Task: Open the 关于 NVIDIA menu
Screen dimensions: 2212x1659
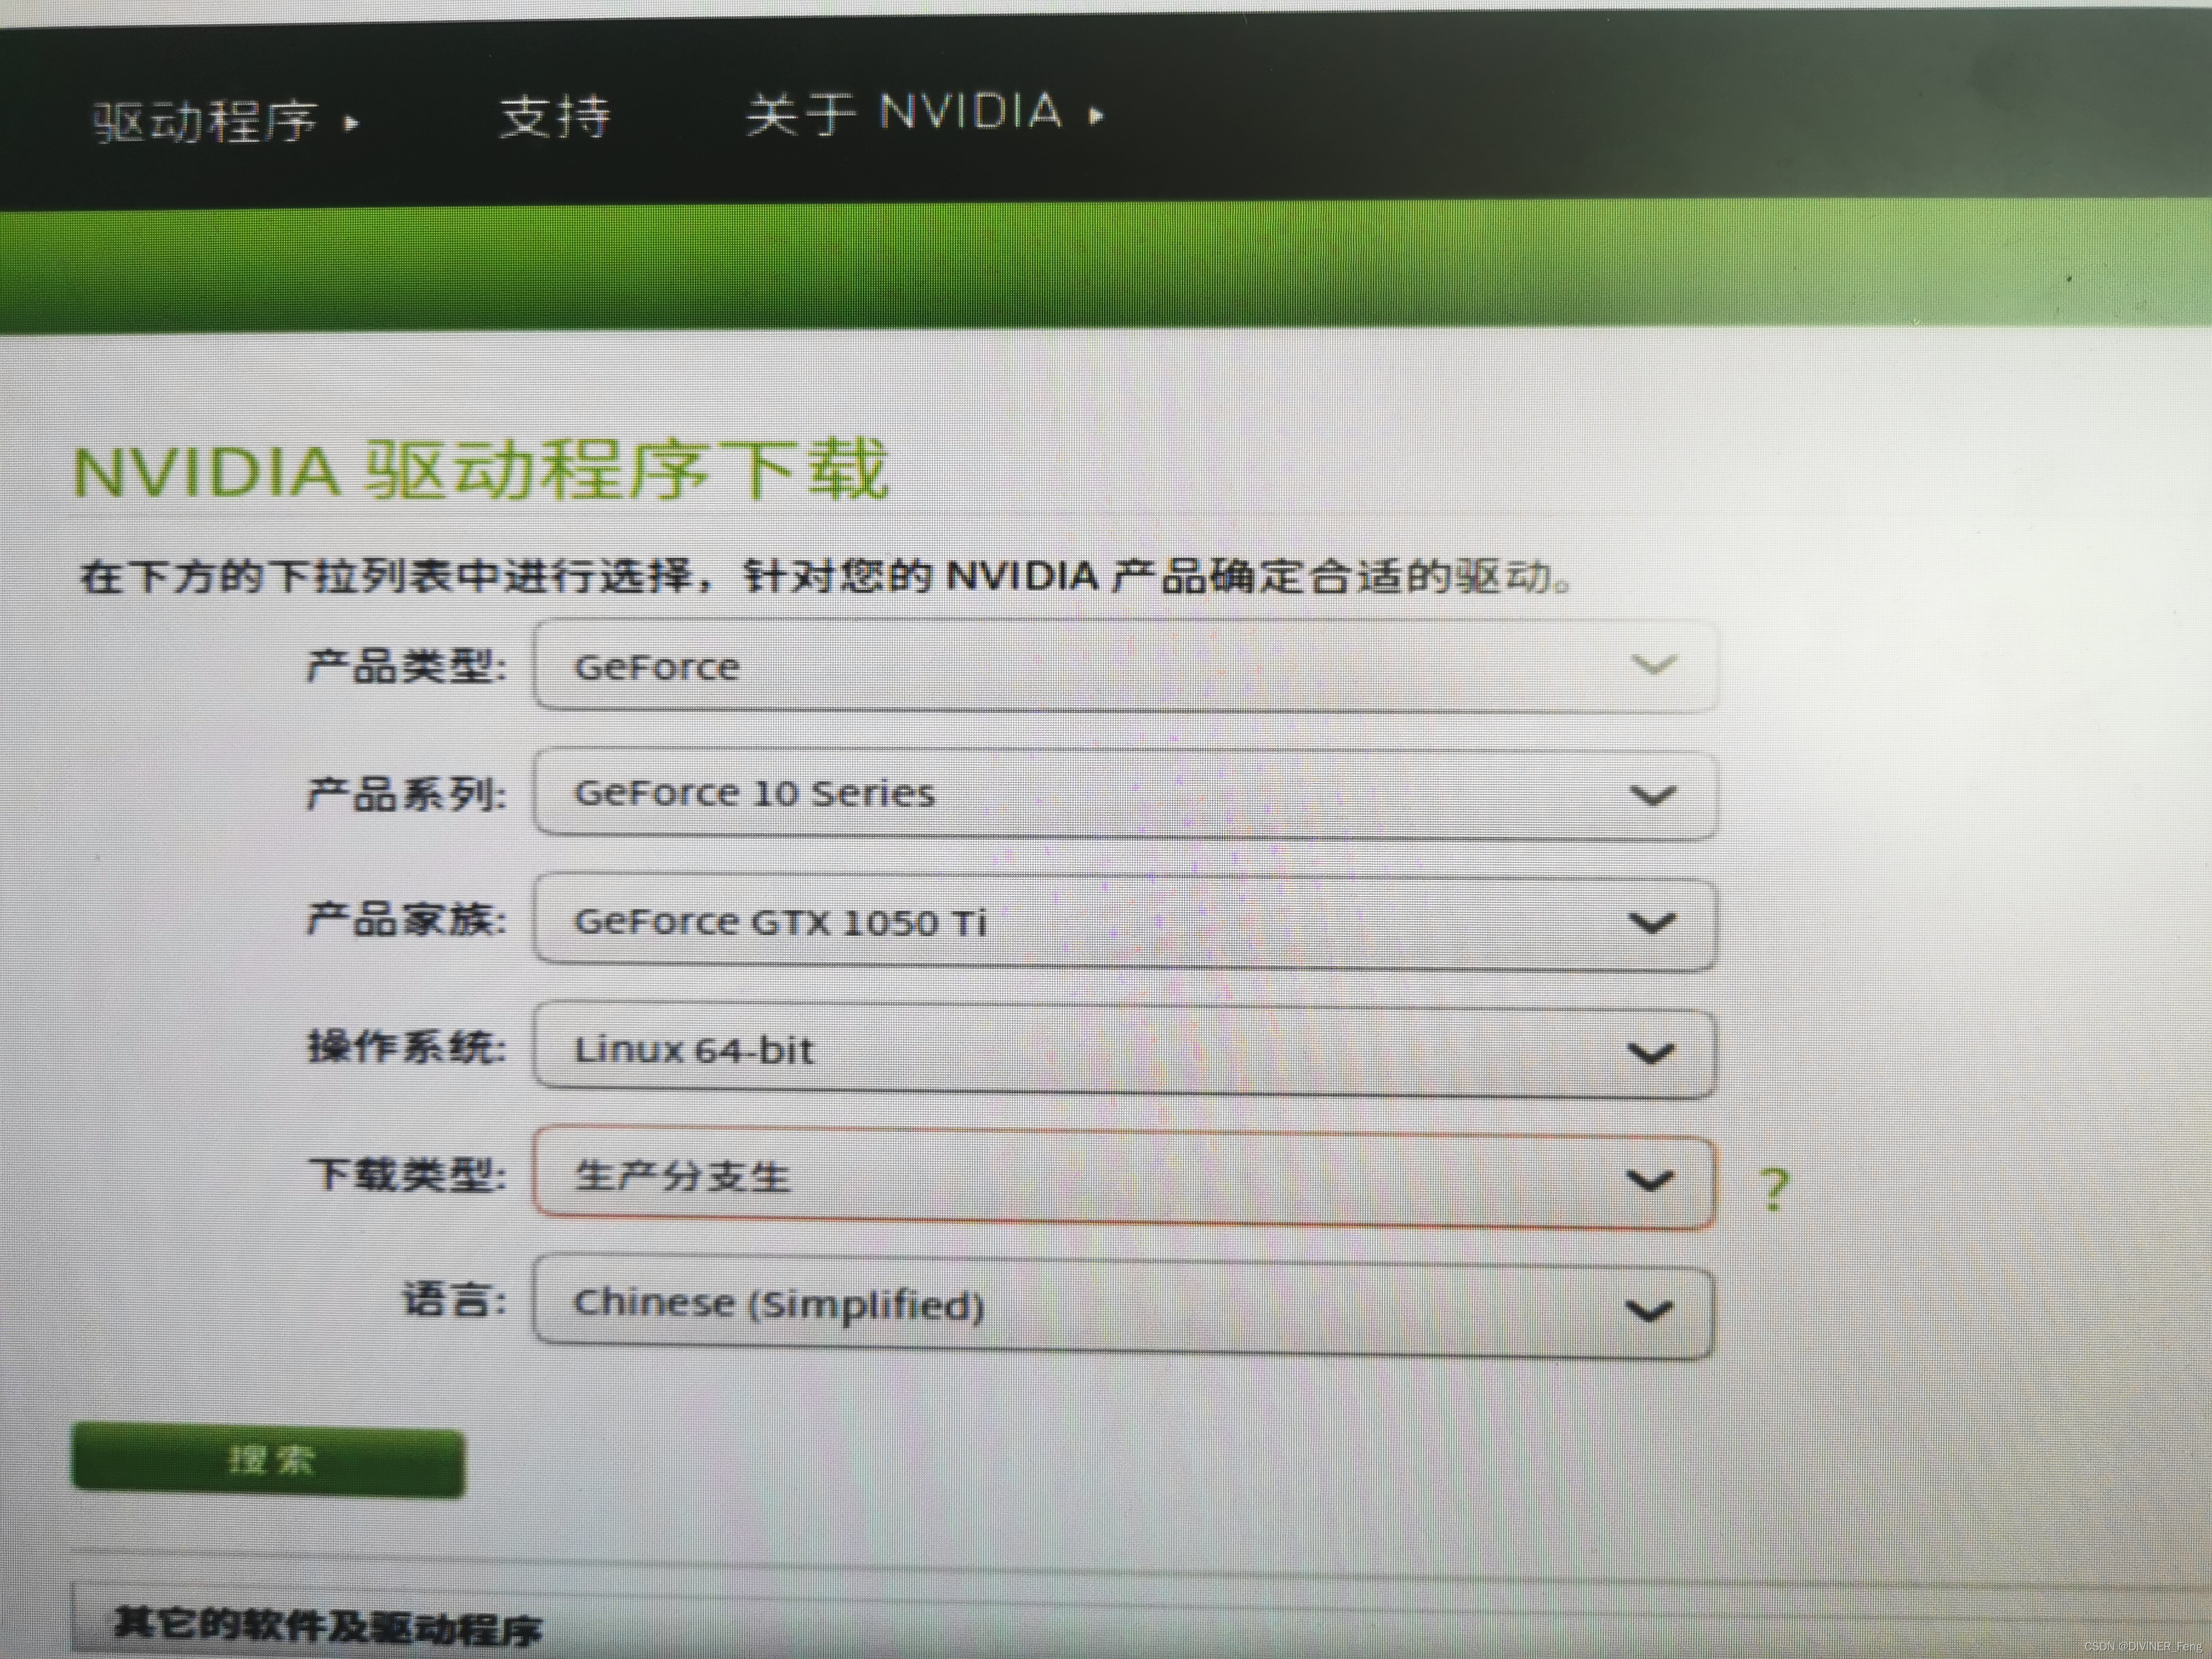Action: coord(925,113)
